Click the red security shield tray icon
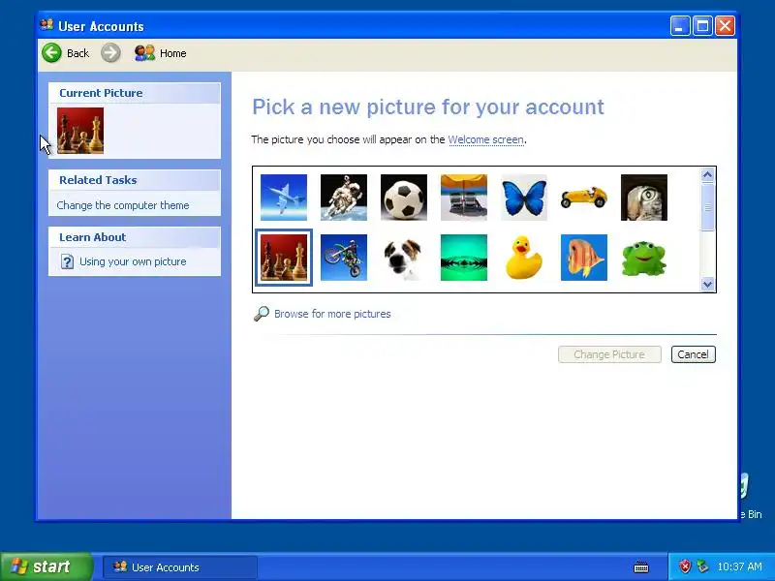 [x=685, y=566]
